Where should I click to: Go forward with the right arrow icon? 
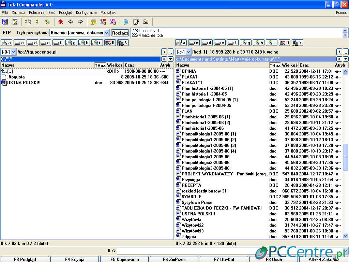click(80, 22)
